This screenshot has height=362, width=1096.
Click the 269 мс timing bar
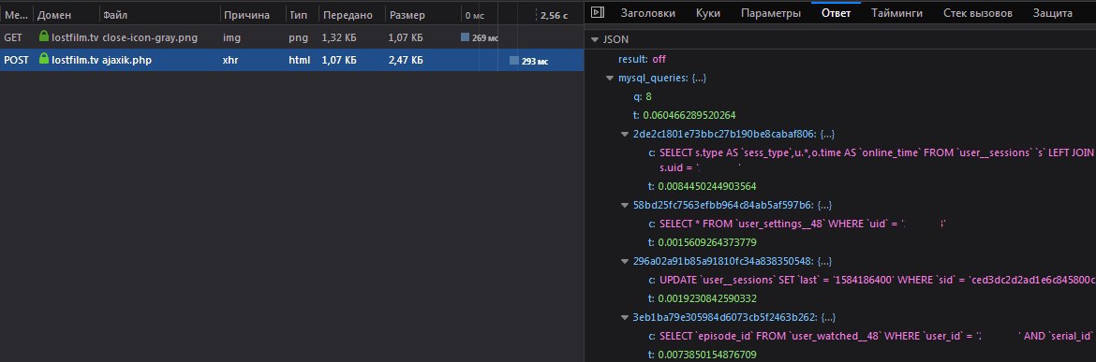point(465,37)
